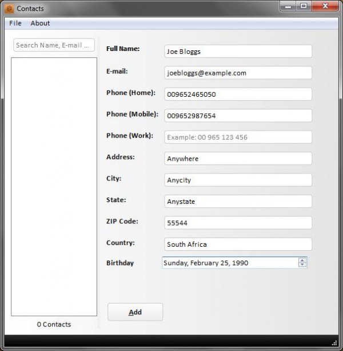This screenshot has width=343, height=351.
Task: Click the "Full Name:" label
Action: click(123, 49)
